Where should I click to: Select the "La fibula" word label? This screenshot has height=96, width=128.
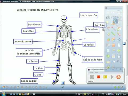100,25
